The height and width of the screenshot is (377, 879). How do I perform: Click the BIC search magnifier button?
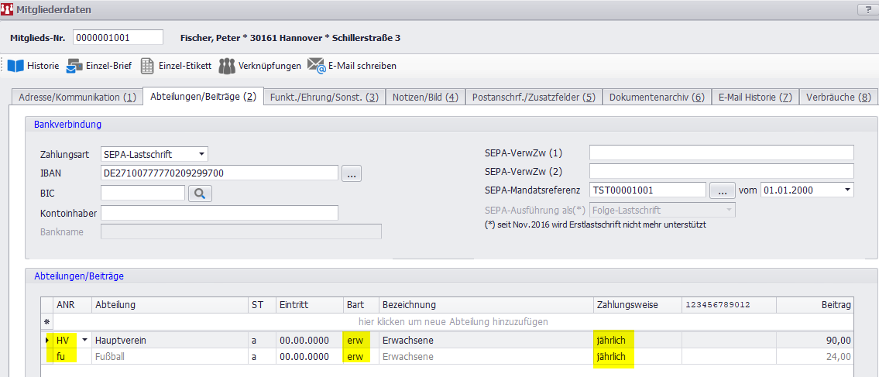pyautogui.click(x=200, y=194)
